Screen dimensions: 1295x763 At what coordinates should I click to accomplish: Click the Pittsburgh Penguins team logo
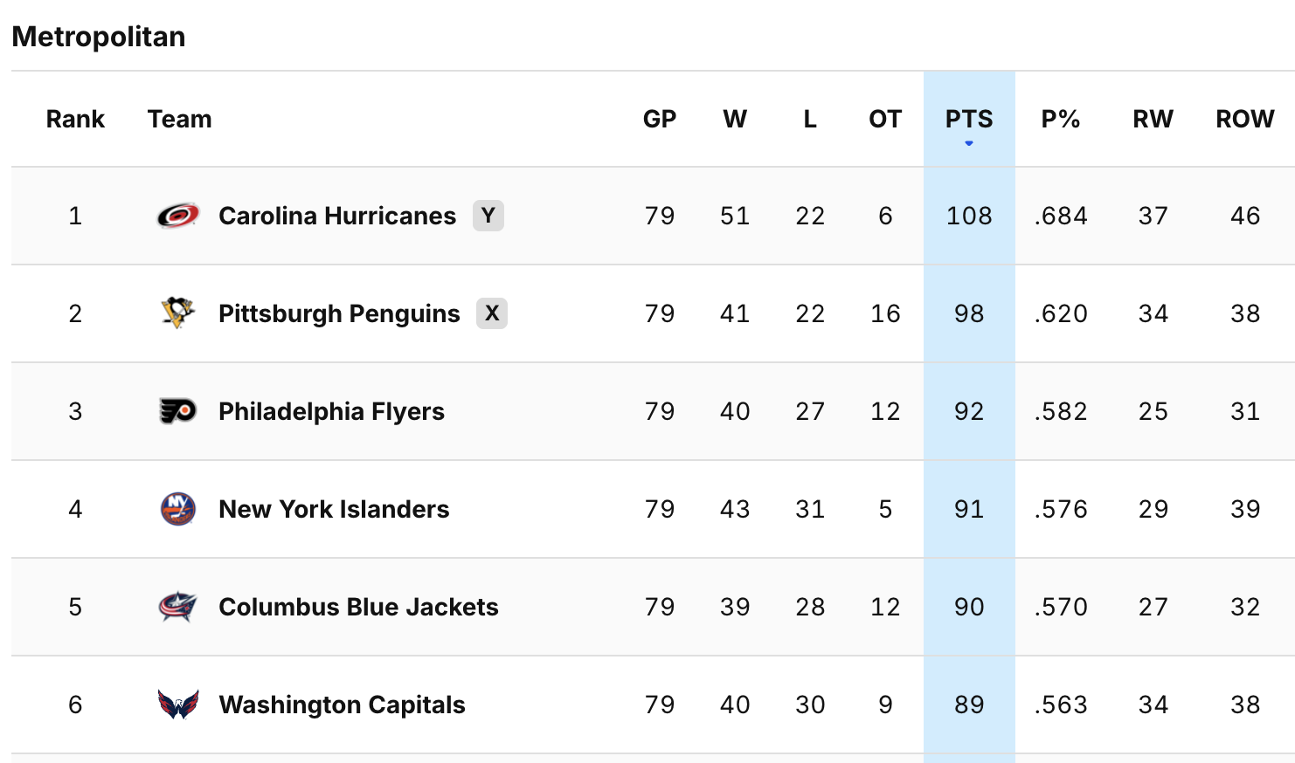click(x=177, y=313)
